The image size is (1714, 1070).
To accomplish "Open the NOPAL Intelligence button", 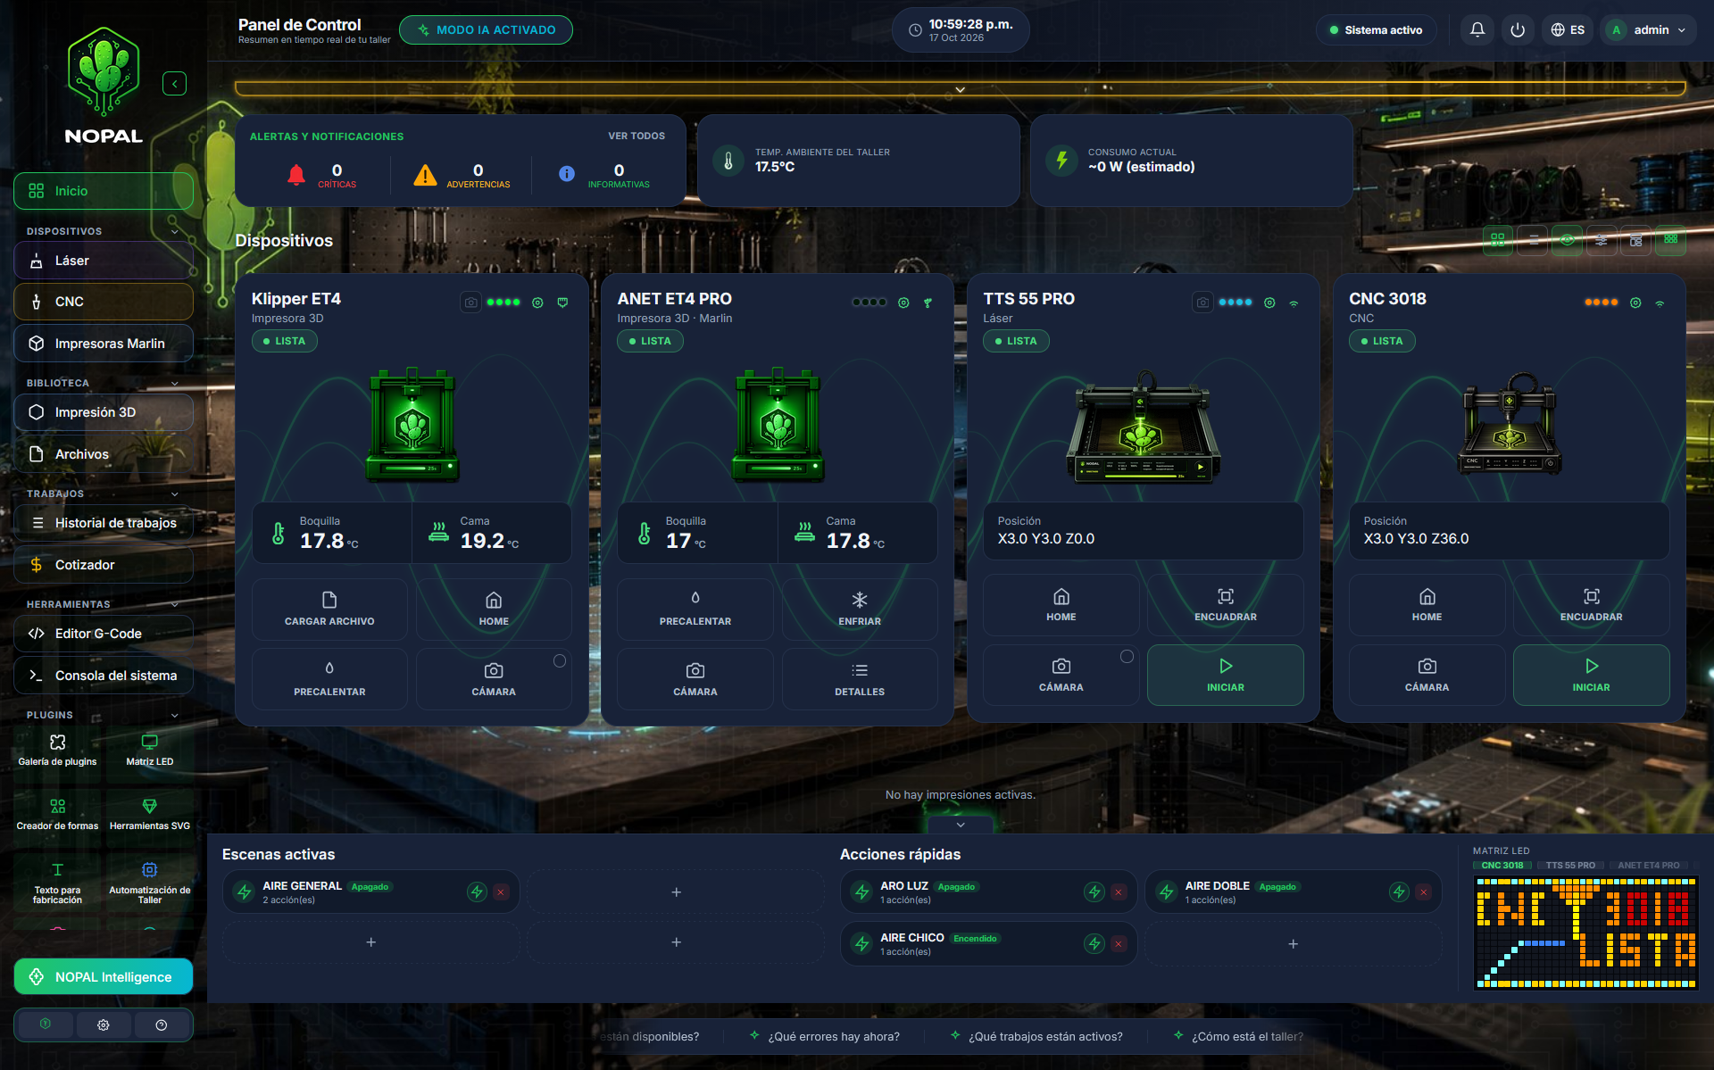I will click(104, 976).
